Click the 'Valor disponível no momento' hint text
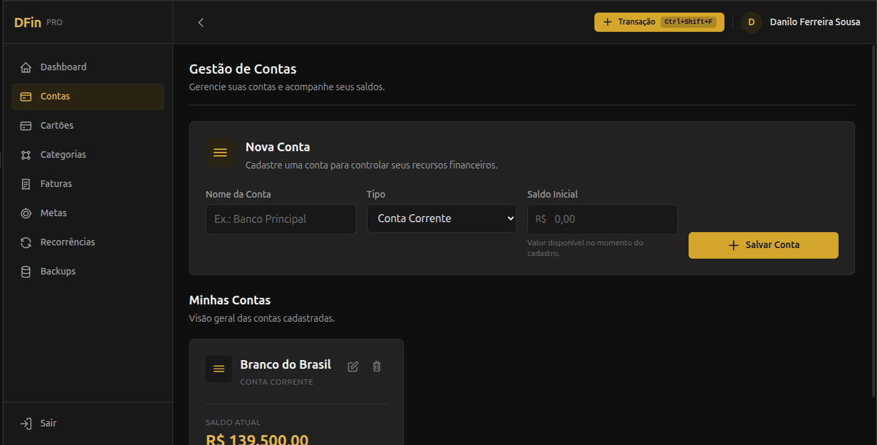The width and height of the screenshot is (877, 445). (x=585, y=248)
